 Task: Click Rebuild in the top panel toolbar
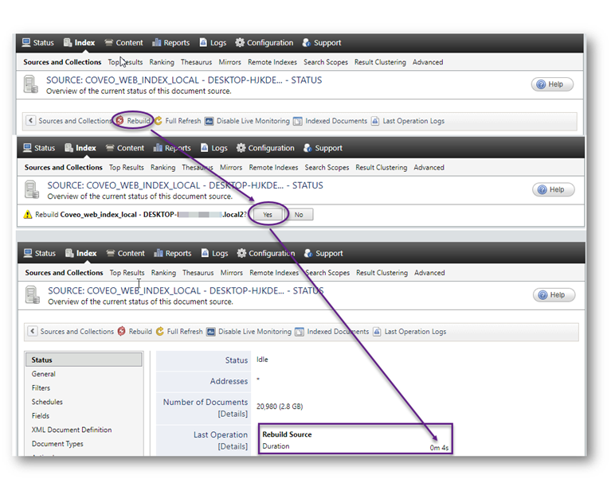click(x=133, y=121)
